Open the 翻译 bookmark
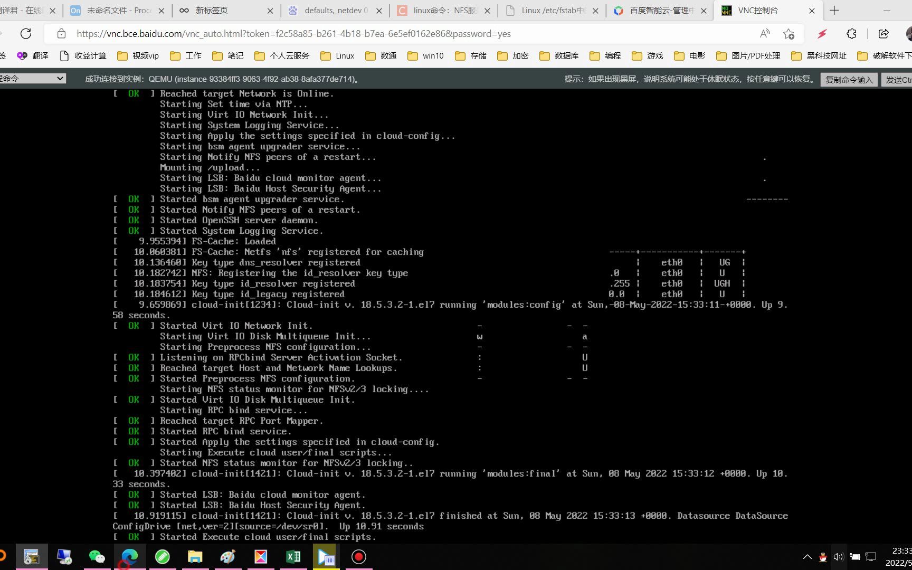The height and width of the screenshot is (570, 912). [x=33, y=56]
